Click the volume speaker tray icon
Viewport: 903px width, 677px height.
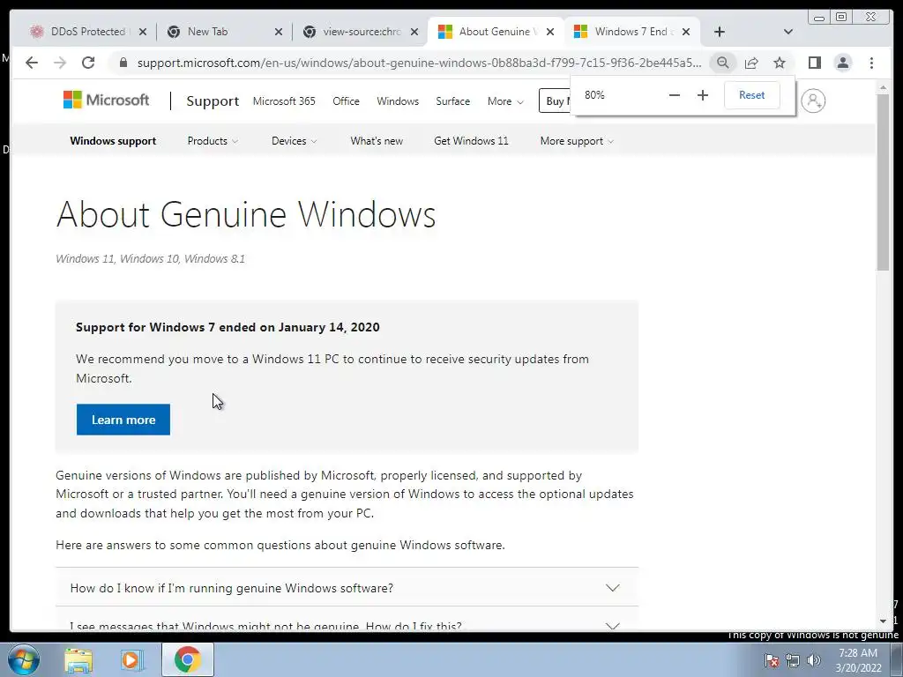click(813, 660)
